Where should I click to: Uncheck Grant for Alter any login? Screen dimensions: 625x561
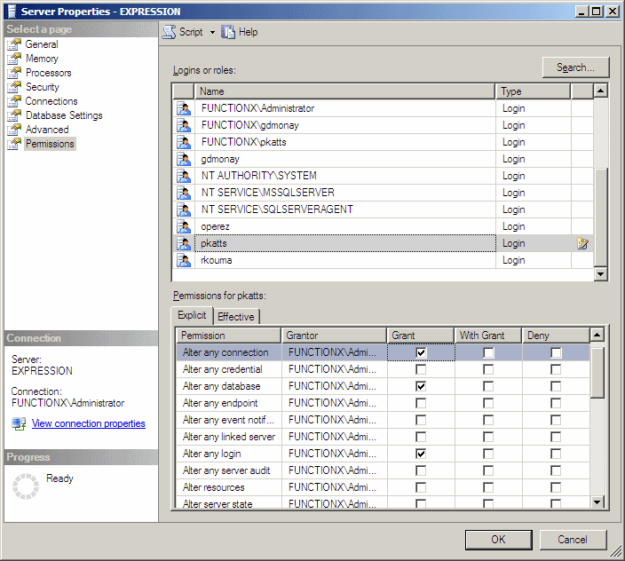tap(421, 454)
